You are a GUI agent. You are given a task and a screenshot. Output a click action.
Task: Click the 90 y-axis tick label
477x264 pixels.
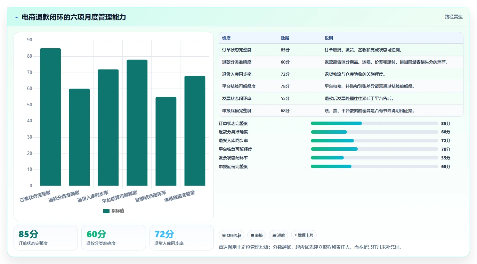coord(30,40)
